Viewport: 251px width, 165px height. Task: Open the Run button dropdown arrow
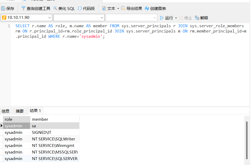pos(176,18)
